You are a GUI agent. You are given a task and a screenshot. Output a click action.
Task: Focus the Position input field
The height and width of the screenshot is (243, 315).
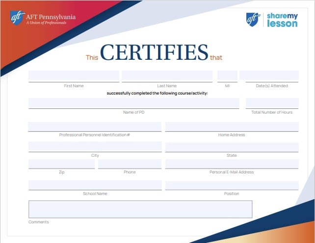[x=232, y=185]
